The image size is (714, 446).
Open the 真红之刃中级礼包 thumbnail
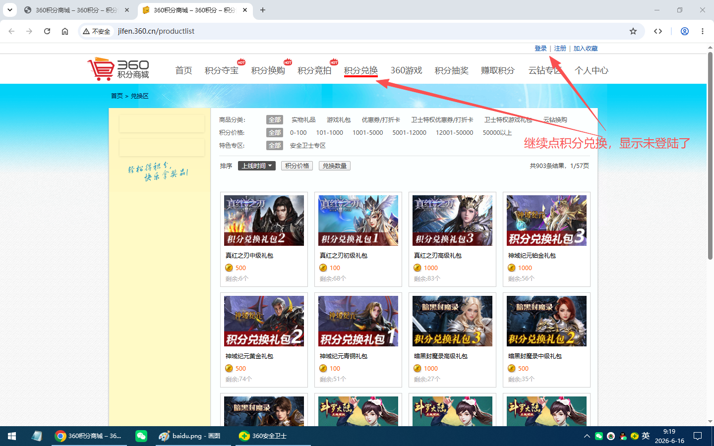[x=264, y=221]
